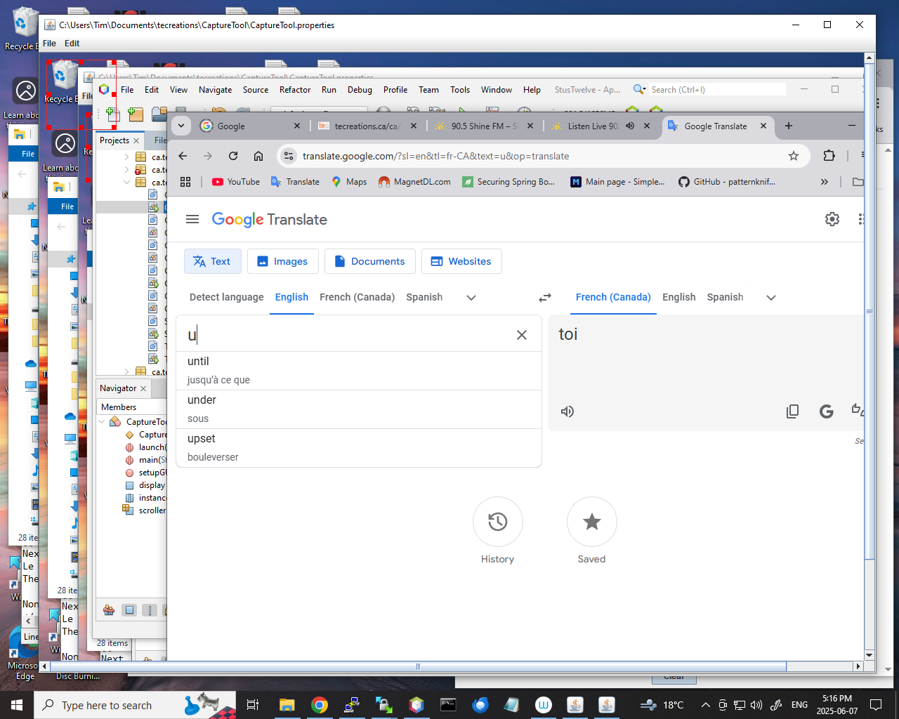Viewport: 899px width, 719px height.
Task: Open Edit menu of CaptureTool window
Action: 72,44
